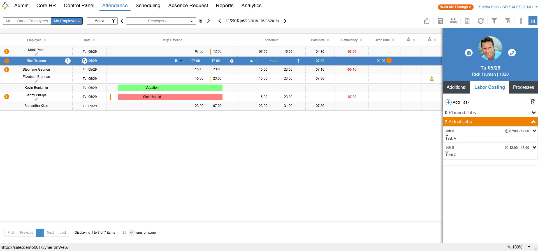Image resolution: width=538 pixels, height=251 pixels.
Task: Expand the Job B entry chevron
Action: click(x=534, y=147)
